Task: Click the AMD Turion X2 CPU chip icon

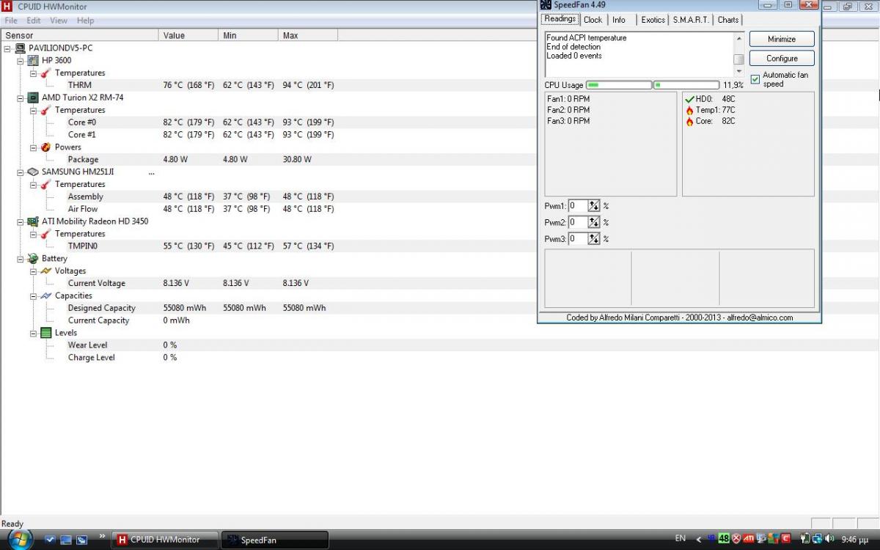Action: click(34, 98)
